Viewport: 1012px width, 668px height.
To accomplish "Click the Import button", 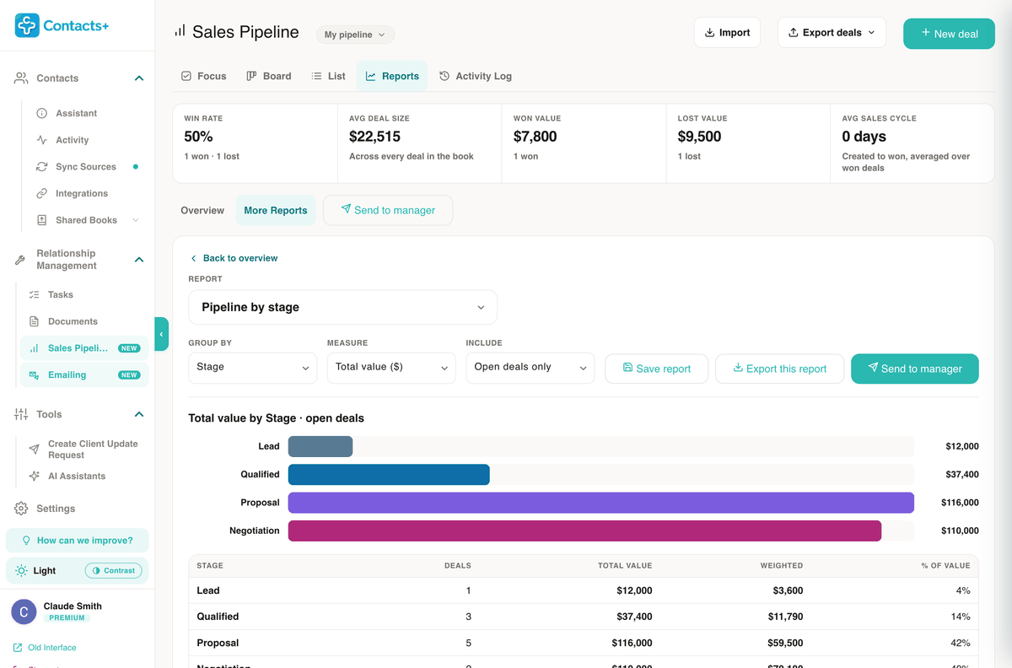I will pyautogui.click(x=727, y=33).
